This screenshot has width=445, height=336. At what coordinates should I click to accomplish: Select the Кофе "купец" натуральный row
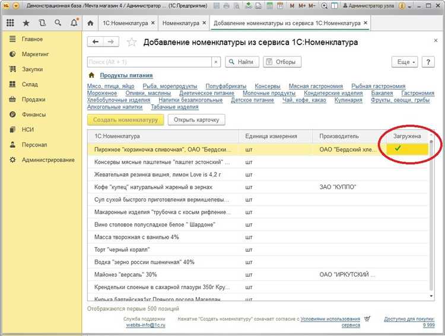[x=258, y=187]
